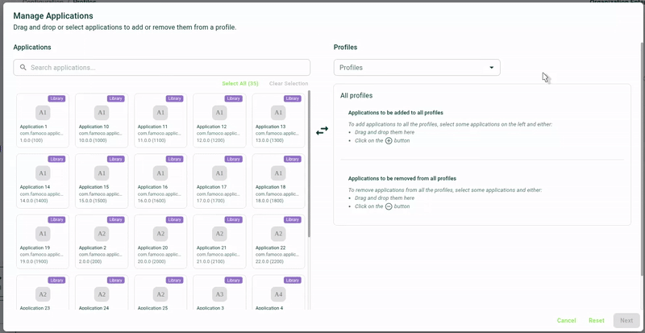
Task: Click the Application 15 A1 icon
Action: (102, 173)
